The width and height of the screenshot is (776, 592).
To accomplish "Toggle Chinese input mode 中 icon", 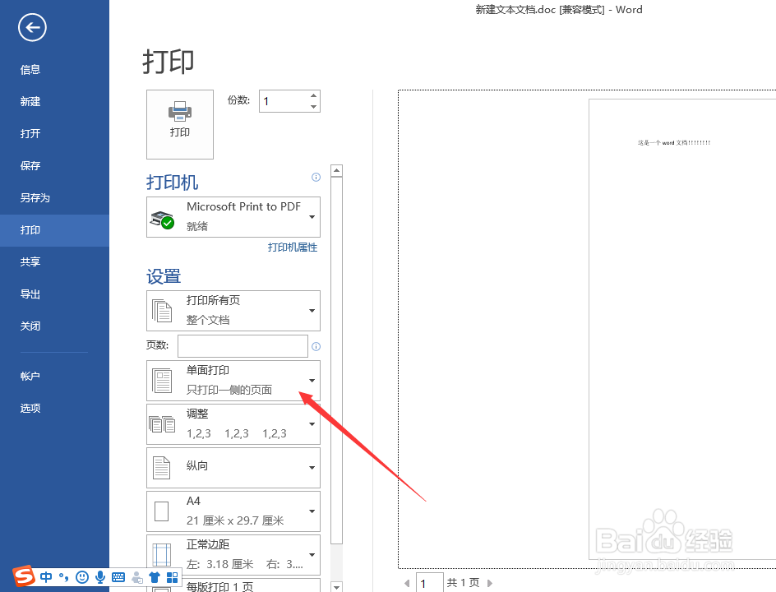I will [46, 577].
